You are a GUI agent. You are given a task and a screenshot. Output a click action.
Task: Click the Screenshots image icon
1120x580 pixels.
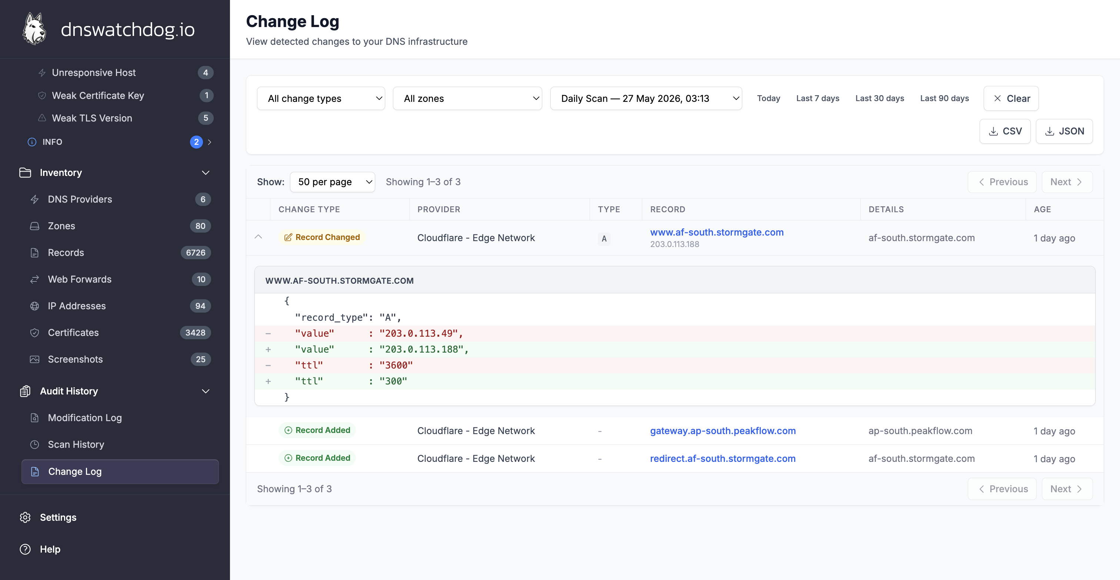pyautogui.click(x=34, y=359)
